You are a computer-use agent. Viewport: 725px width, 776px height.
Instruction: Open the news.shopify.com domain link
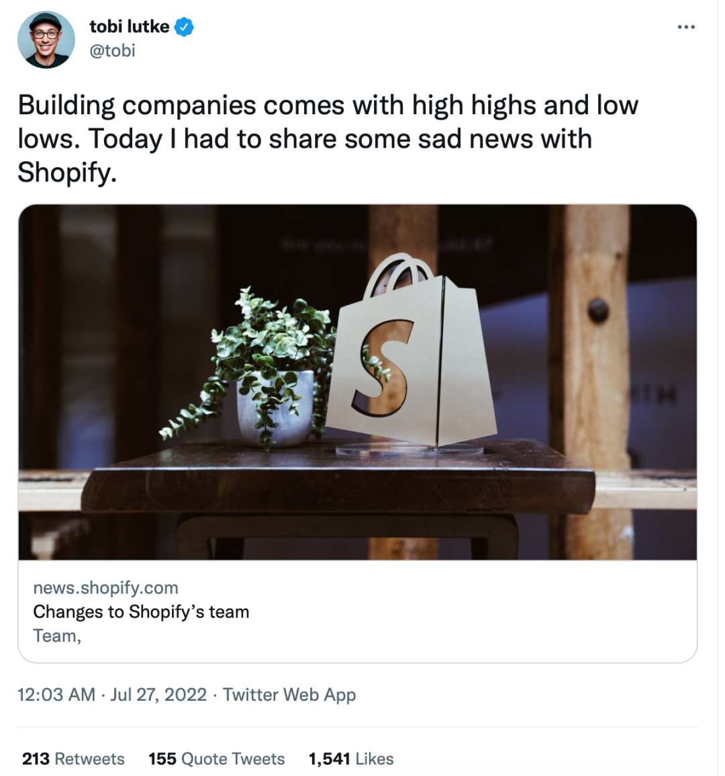[x=106, y=587]
